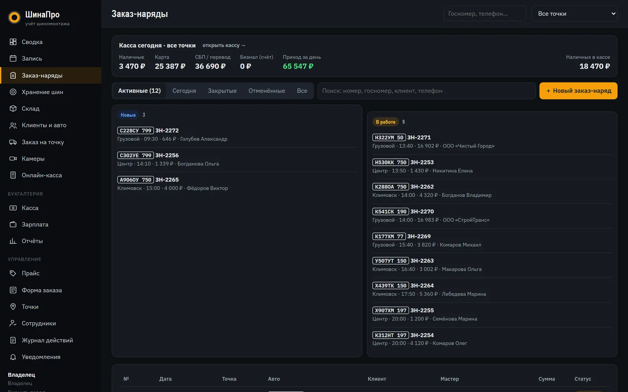Follow the открыть кассу link

point(224,45)
